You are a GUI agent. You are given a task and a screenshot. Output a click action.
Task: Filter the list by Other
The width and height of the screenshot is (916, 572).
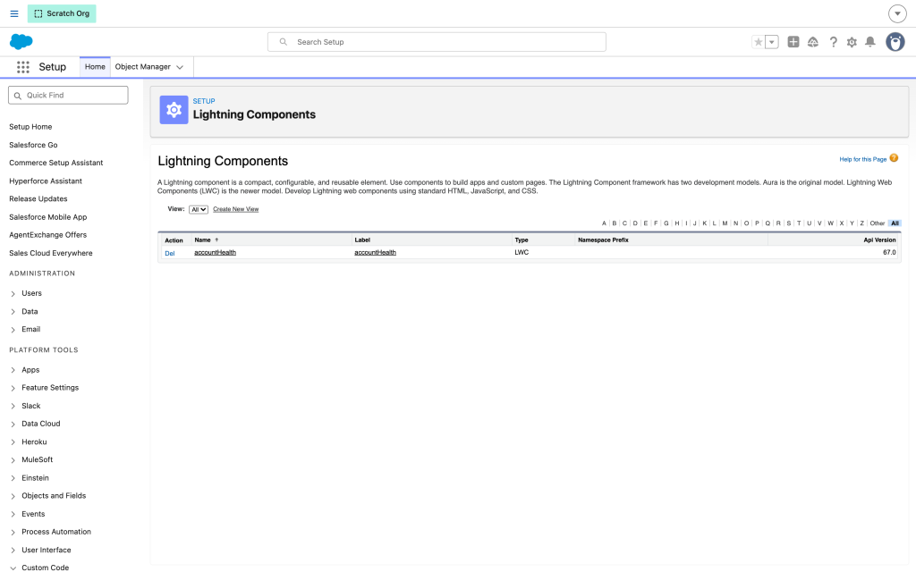878,223
